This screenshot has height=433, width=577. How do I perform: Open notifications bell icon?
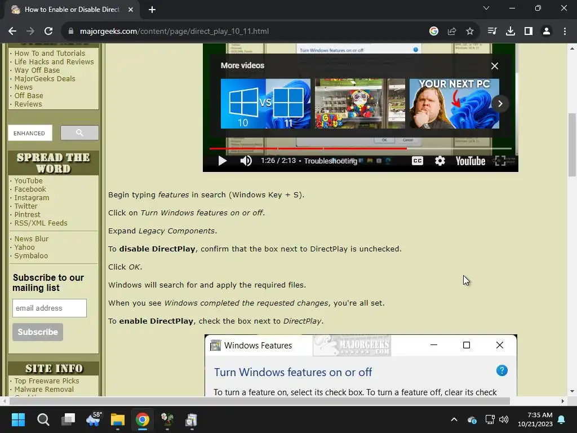[562, 419]
